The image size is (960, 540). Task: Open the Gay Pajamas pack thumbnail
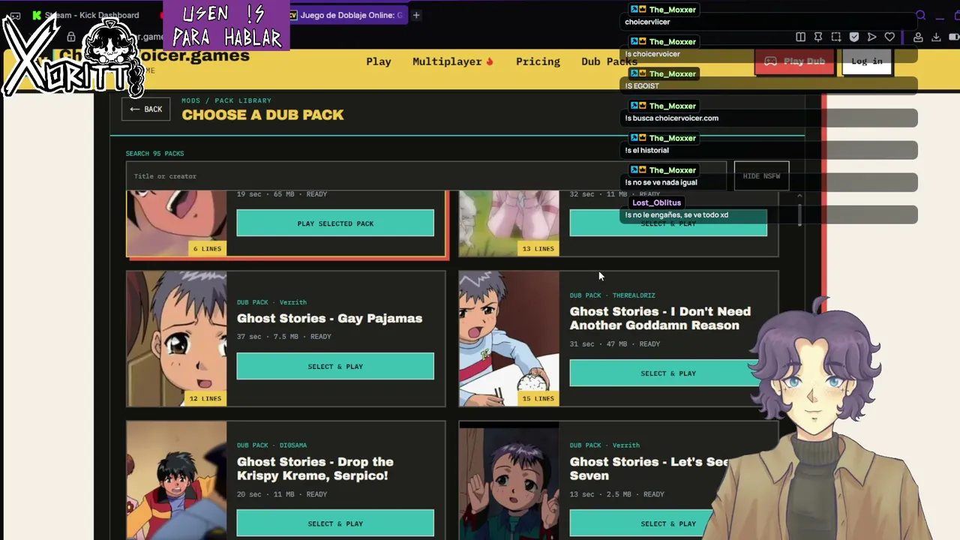[176, 339]
